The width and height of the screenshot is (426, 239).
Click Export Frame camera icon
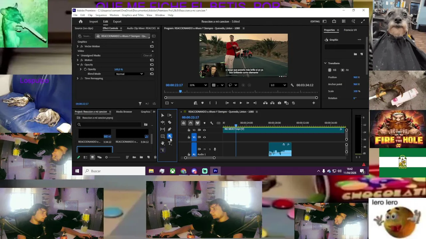point(279,103)
